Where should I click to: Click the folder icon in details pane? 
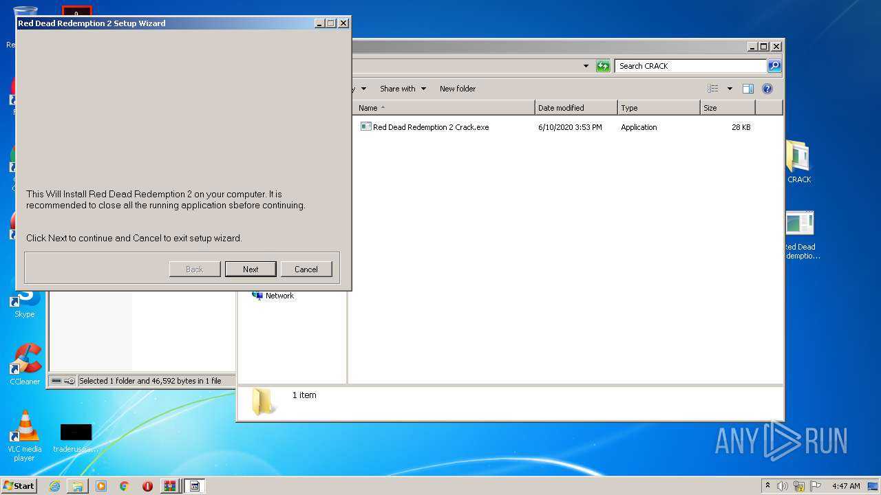click(x=263, y=401)
